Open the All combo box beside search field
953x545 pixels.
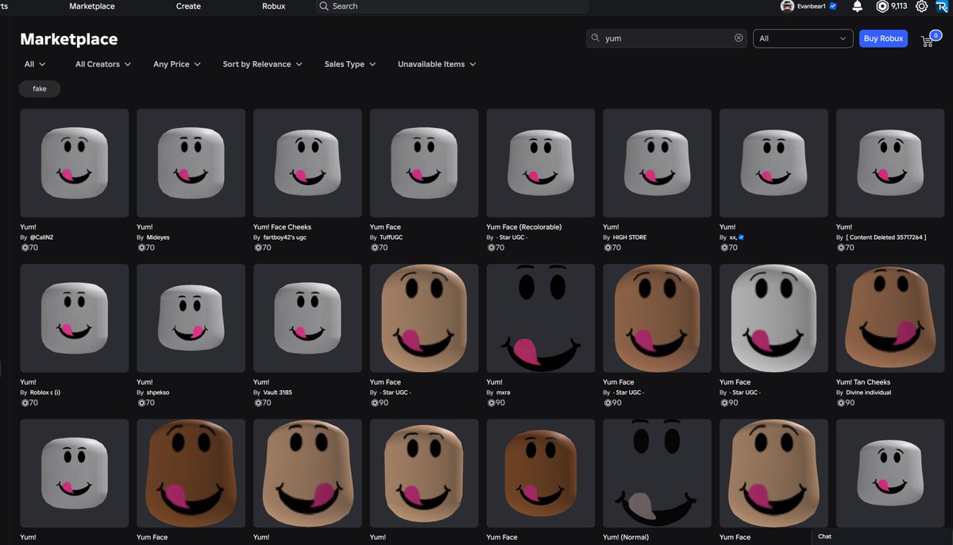pyautogui.click(x=803, y=38)
